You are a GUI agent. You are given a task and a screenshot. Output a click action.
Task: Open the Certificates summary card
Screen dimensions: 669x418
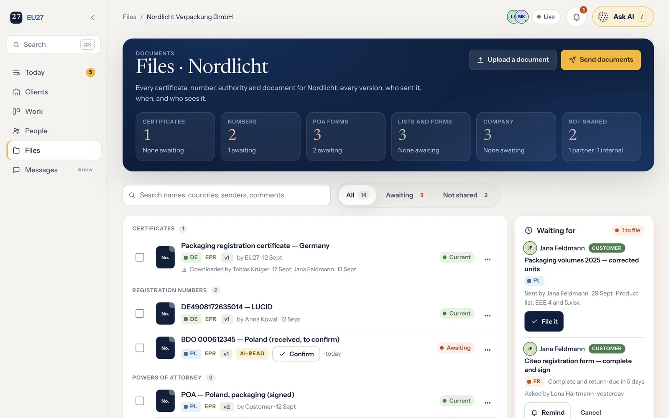175,136
